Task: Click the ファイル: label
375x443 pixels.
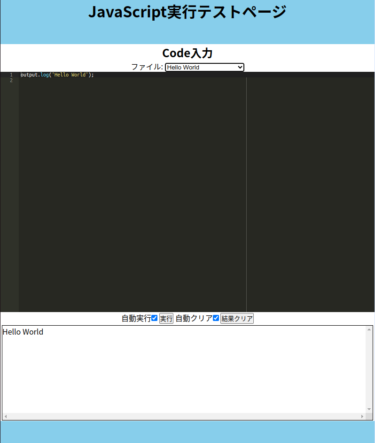Action: (147, 67)
